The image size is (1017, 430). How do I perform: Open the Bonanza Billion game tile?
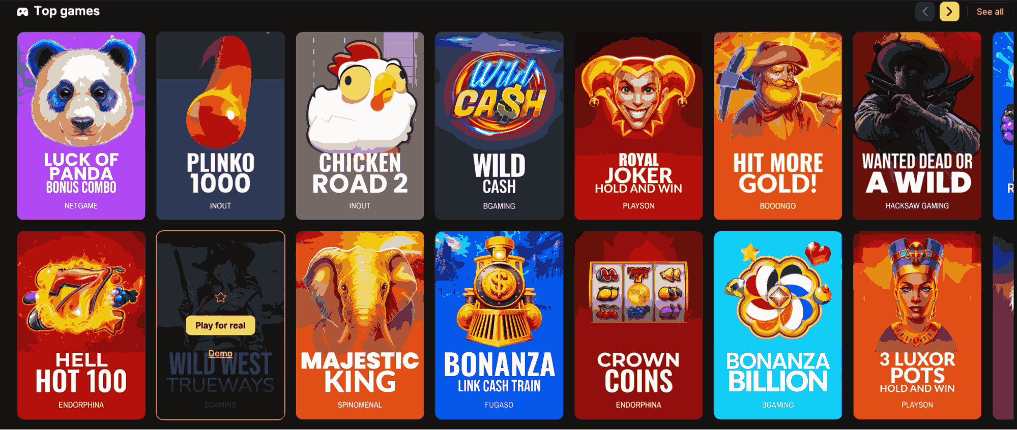pyautogui.click(x=778, y=325)
